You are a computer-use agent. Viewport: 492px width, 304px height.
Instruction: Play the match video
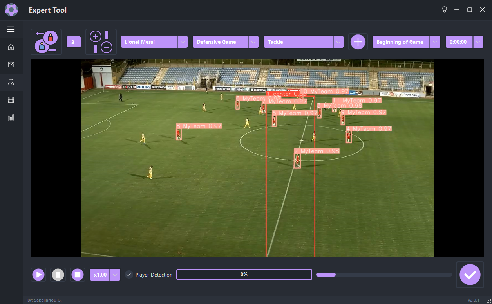pyautogui.click(x=38, y=275)
